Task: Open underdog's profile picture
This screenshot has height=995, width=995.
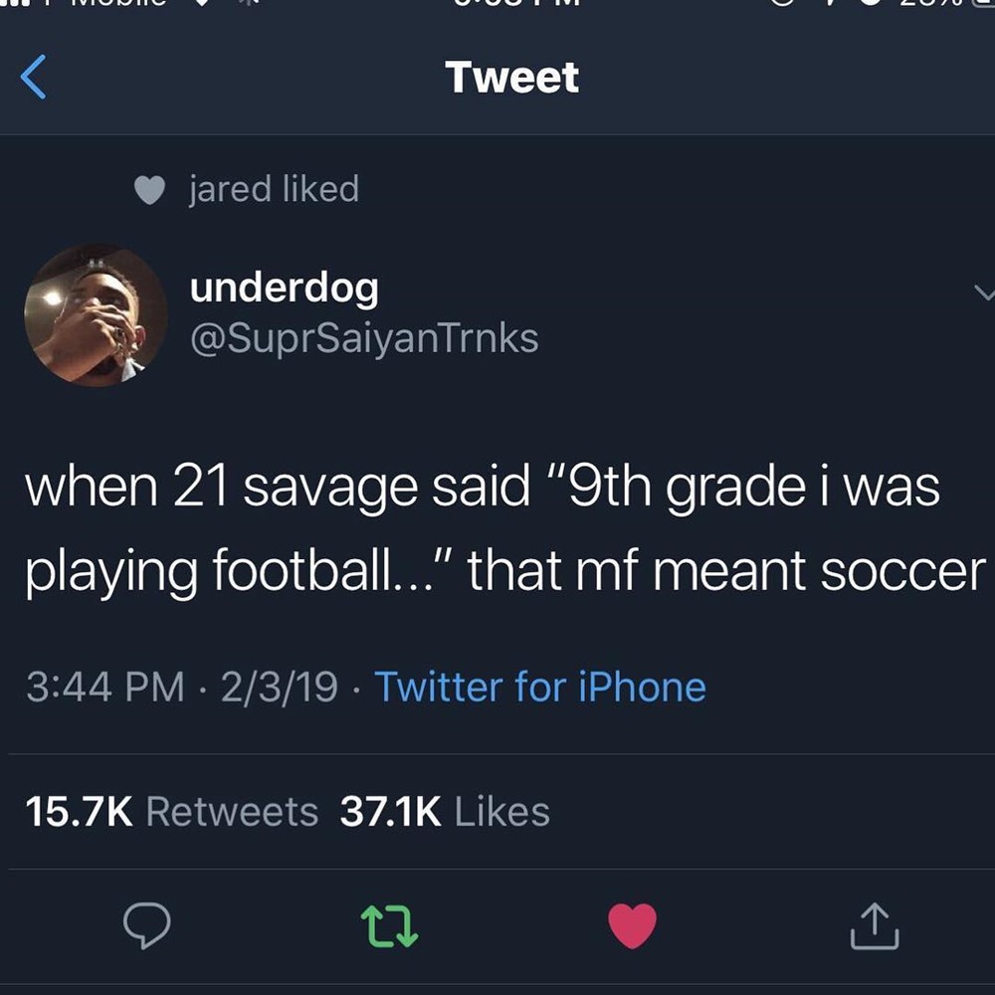Action: (96, 315)
